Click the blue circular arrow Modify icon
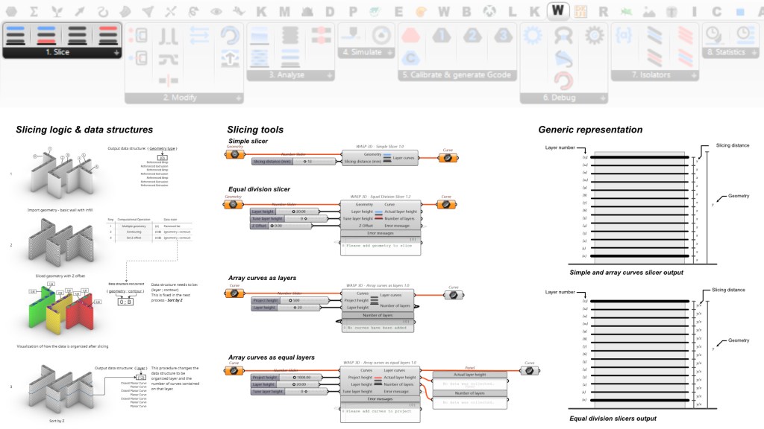 (x=231, y=35)
